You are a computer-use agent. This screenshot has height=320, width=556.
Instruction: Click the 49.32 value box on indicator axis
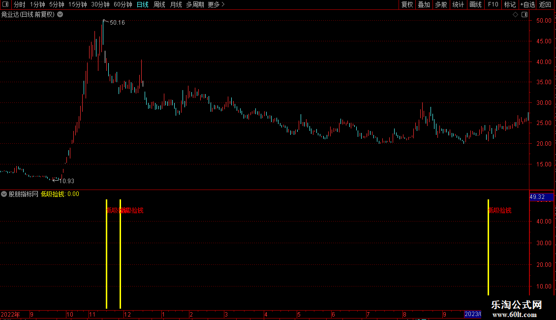click(541, 197)
